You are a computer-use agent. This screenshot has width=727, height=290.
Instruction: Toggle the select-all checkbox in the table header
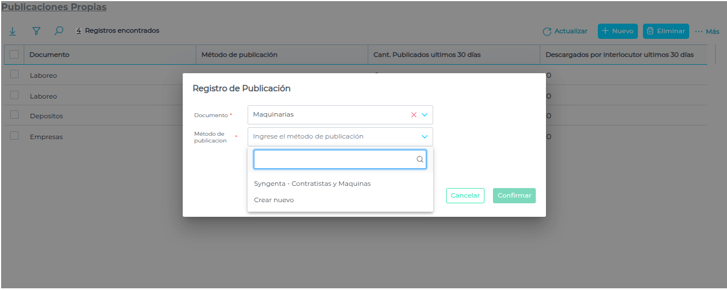pos(15,55)
